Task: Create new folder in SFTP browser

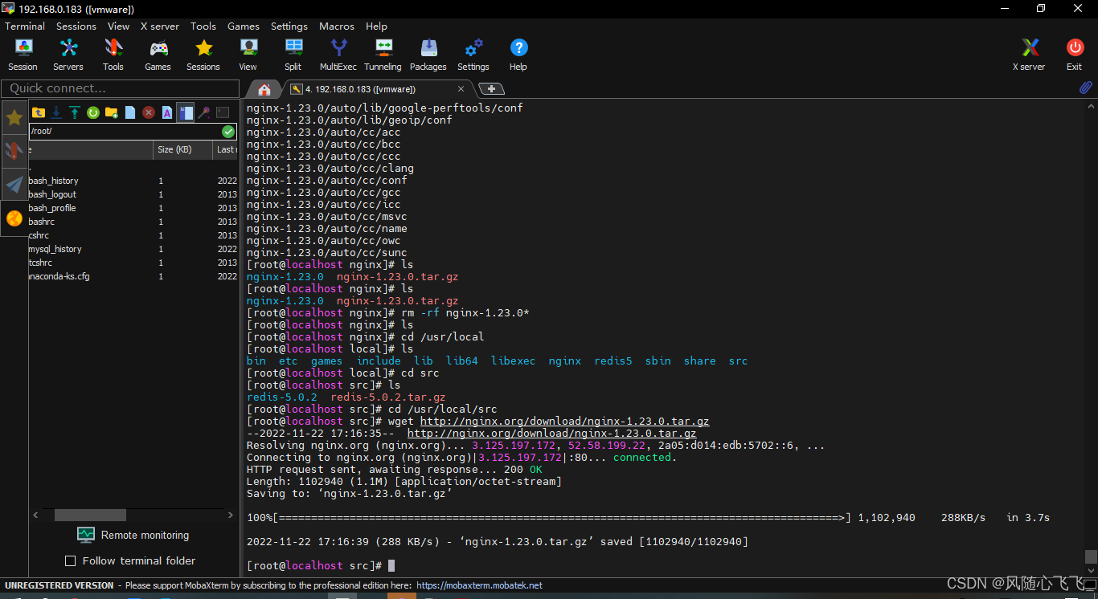Action: 112,112
